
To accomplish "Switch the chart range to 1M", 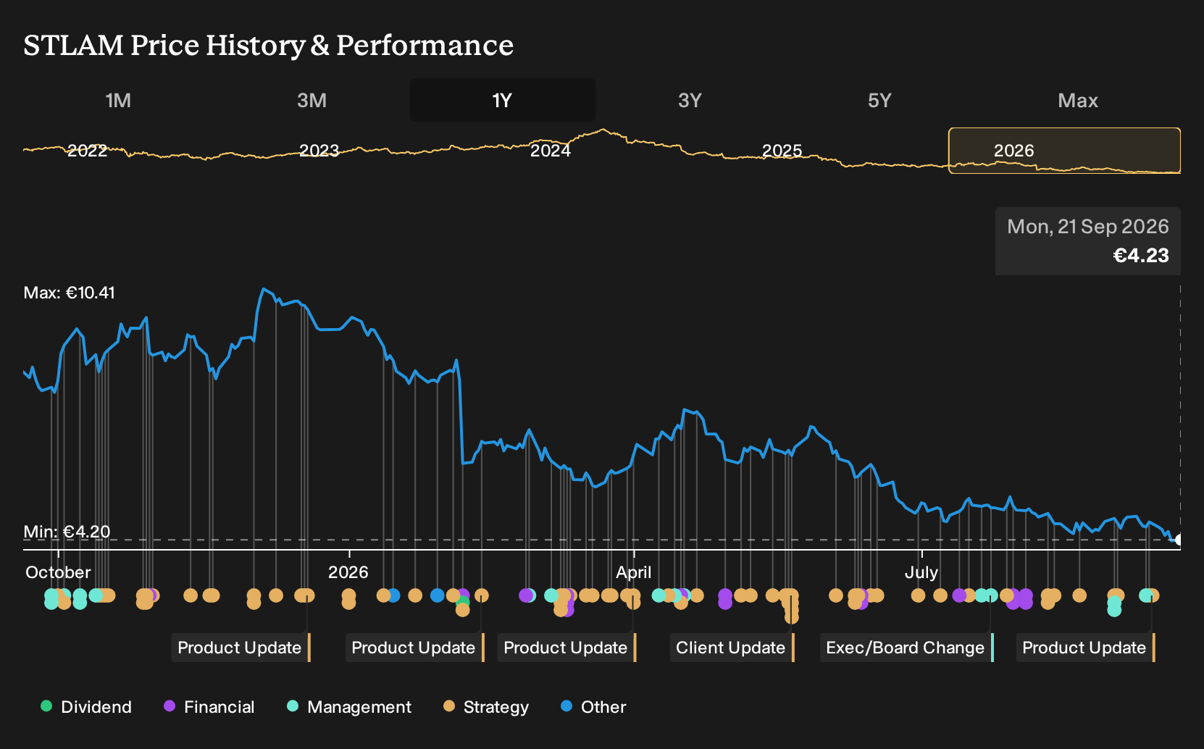I will point(118,100).
